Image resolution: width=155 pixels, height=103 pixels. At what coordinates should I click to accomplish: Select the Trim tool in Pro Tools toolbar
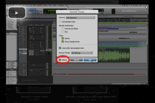[x=28, y=10]
